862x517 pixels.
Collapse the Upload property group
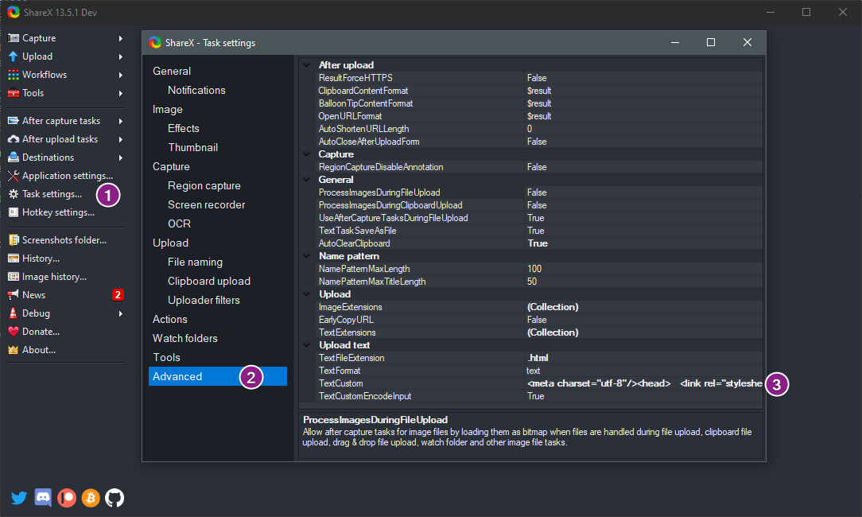[307, 294]
